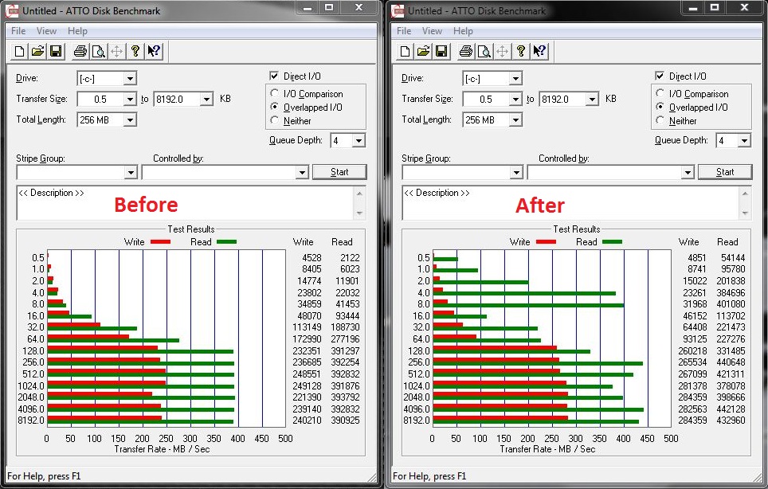Expand the Controlled by dropdown in the Before window

[x=302, y=172]
